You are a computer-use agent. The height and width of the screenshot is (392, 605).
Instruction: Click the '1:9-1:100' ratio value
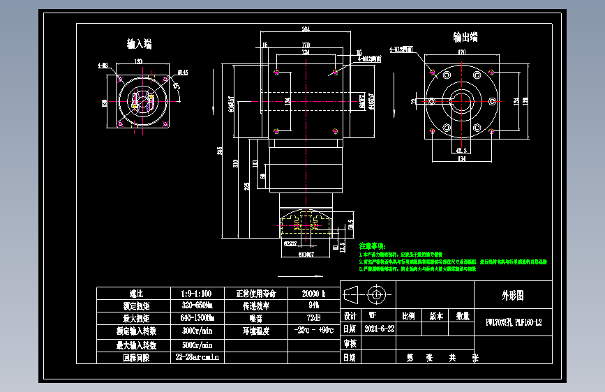tap(196, 294)
